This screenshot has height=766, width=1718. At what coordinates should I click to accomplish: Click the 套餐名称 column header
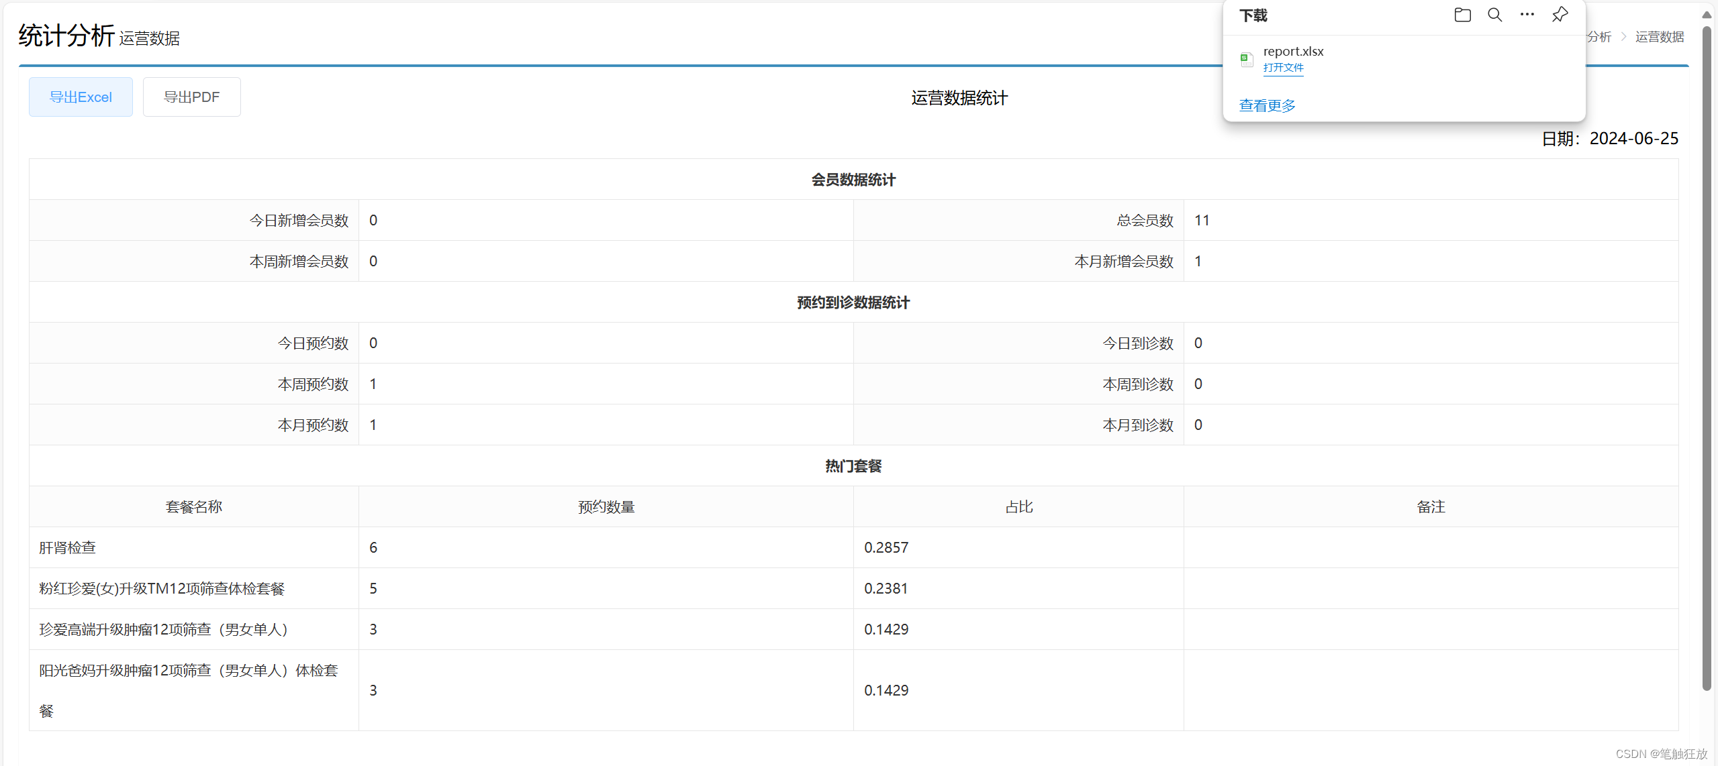(193, 506)
